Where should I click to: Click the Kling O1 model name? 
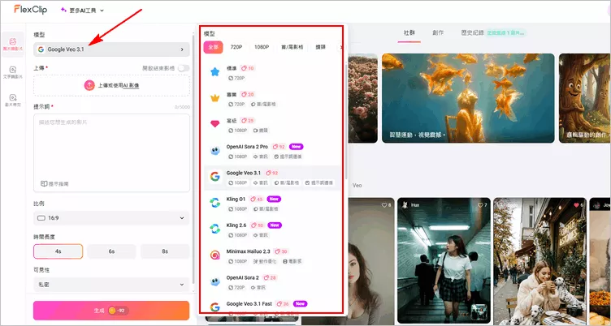click(x=236, y=199)
